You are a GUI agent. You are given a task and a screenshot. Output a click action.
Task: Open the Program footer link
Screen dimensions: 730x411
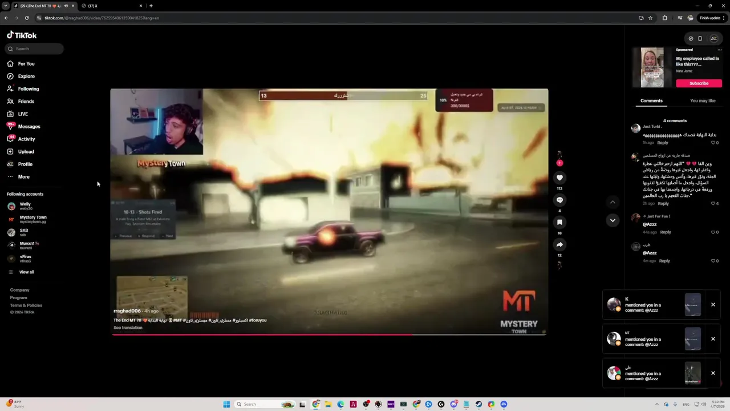(x=18, y=297)
